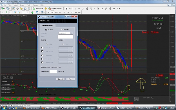The image size is (176, 110).
Task: Open the Charts menu
Action: [x=22, y=5]
